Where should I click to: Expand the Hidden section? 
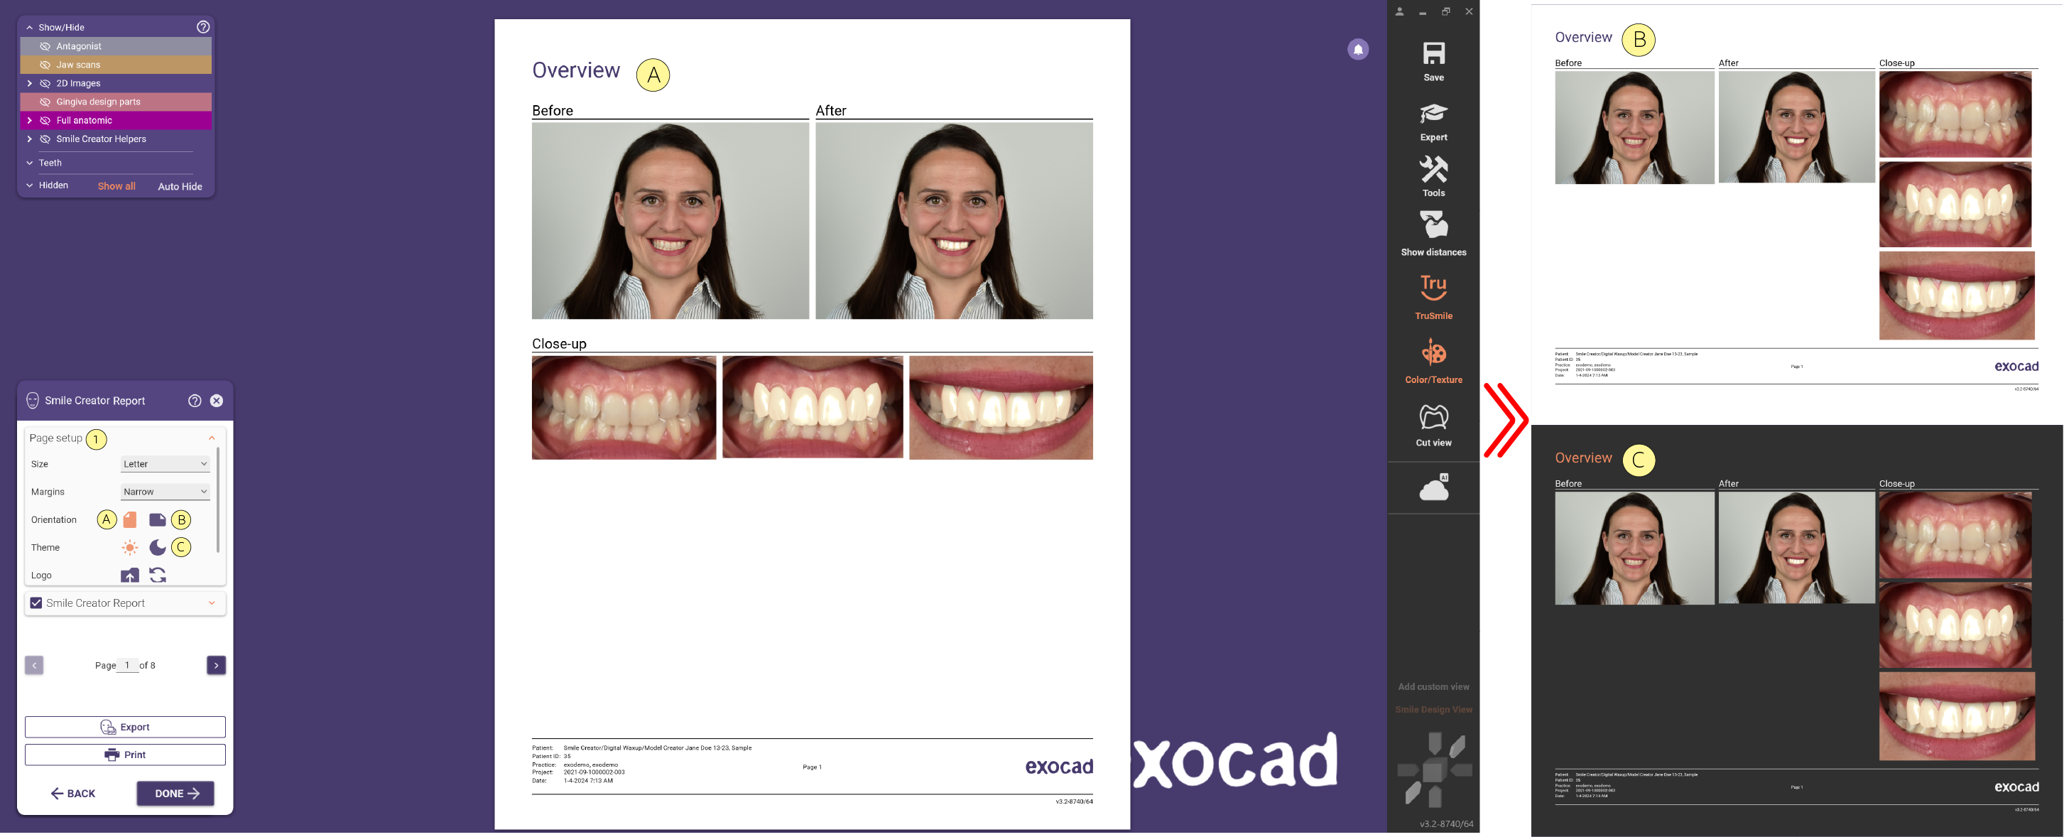point(30,185)
